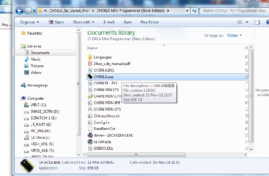Screen dimensions: 269x176
Task: Open the address bar history dropdown
Action: click(x=187, y=11)
